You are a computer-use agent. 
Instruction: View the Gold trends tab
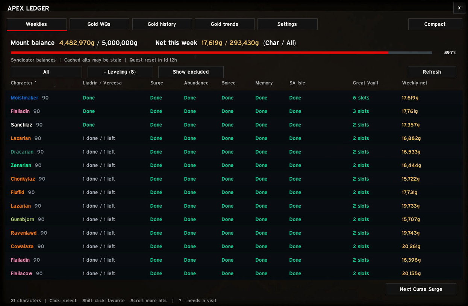click(224, 24)
